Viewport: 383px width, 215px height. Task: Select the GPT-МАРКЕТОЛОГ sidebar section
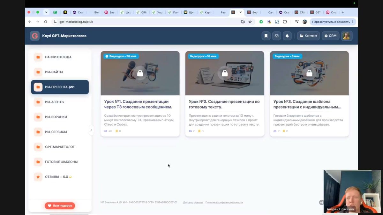(x=60, y=147)
